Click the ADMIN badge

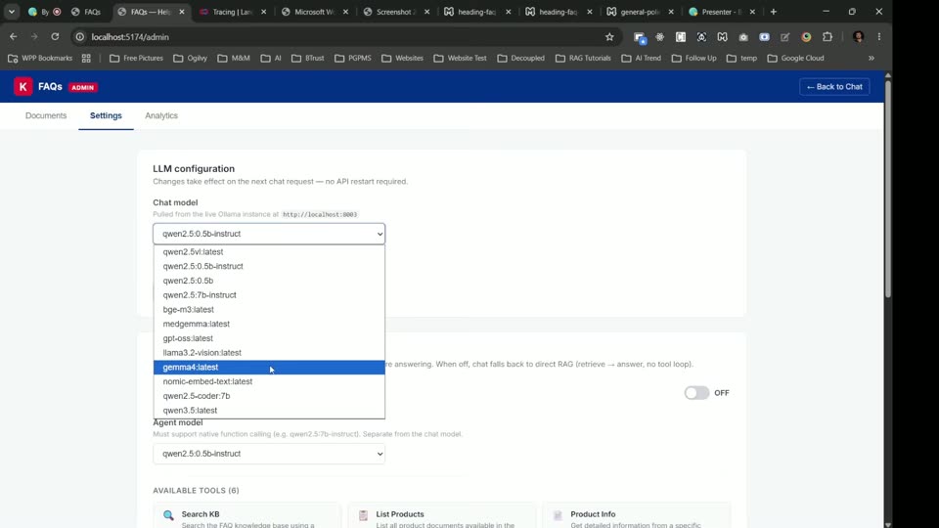pos(82,87)
